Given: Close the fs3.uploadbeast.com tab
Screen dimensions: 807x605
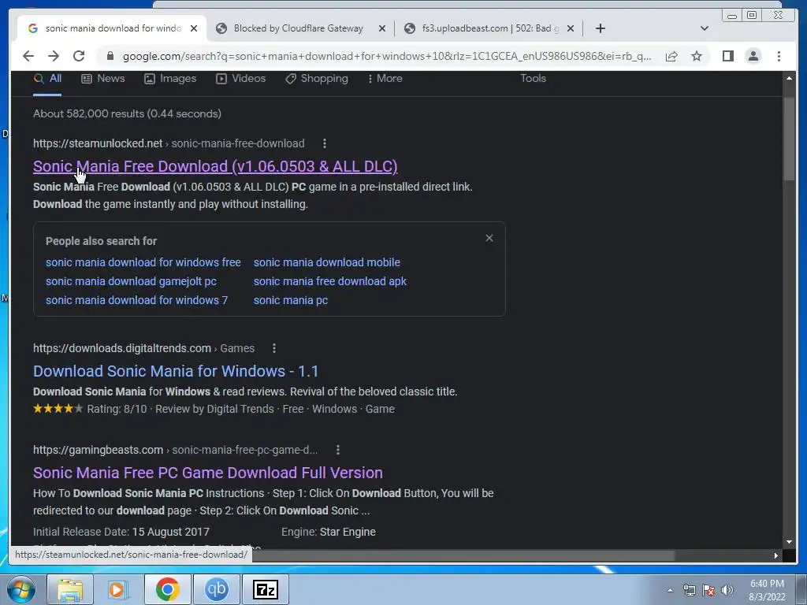Looking at the screenshot, I should click(x=571, y=28).
